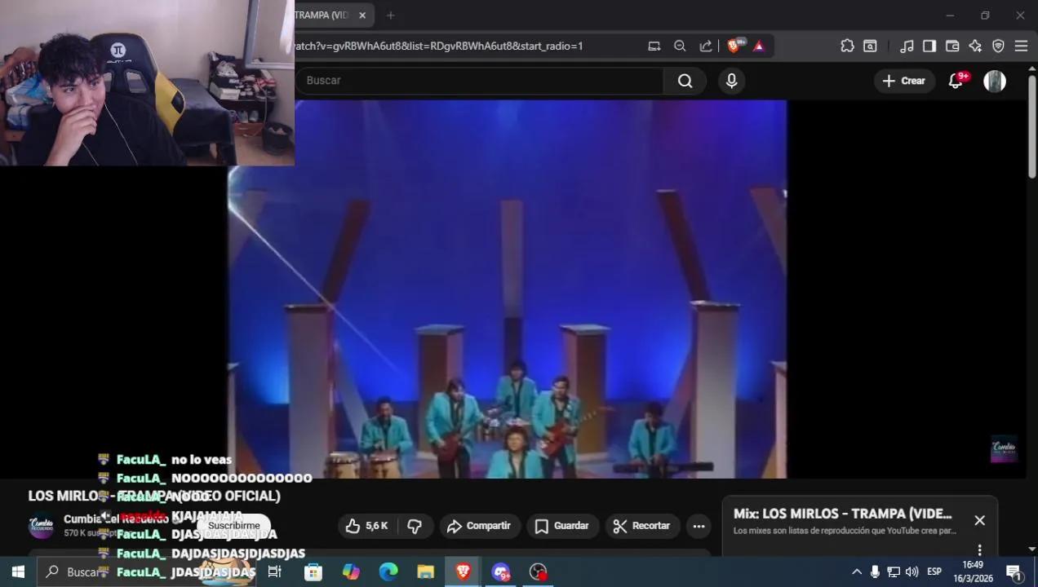Open the Windows Start menu
1038x587 pixels.
(18, 572)
